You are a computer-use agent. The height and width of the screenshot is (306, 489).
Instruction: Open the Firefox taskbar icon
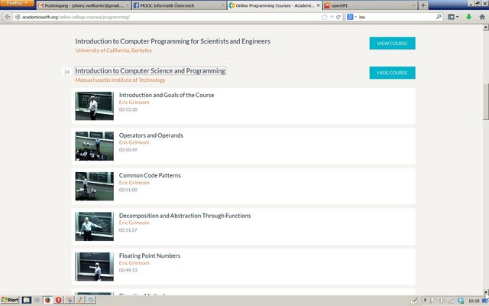47,300
